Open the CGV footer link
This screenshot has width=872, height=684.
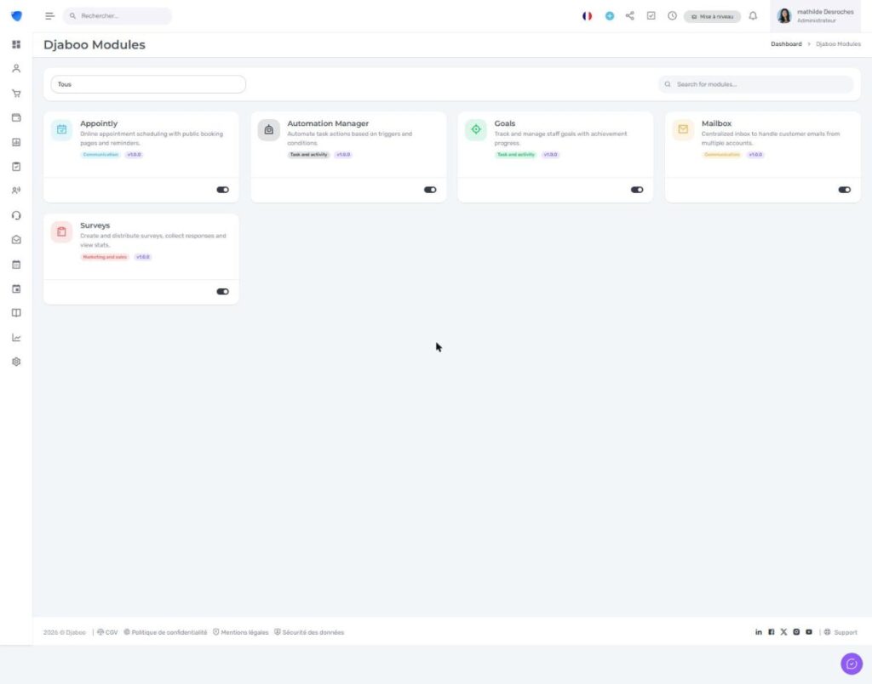(107, 632)
